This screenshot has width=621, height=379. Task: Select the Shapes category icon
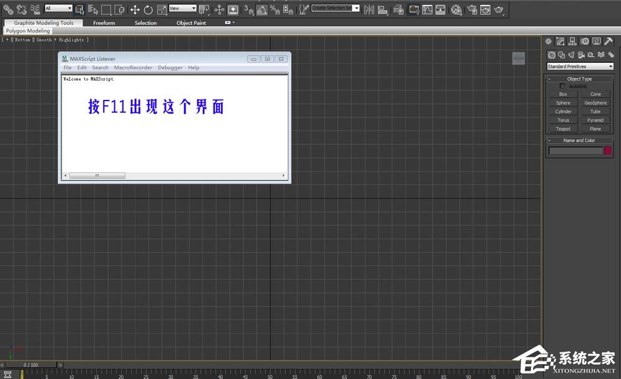click(x=561, y=55)
